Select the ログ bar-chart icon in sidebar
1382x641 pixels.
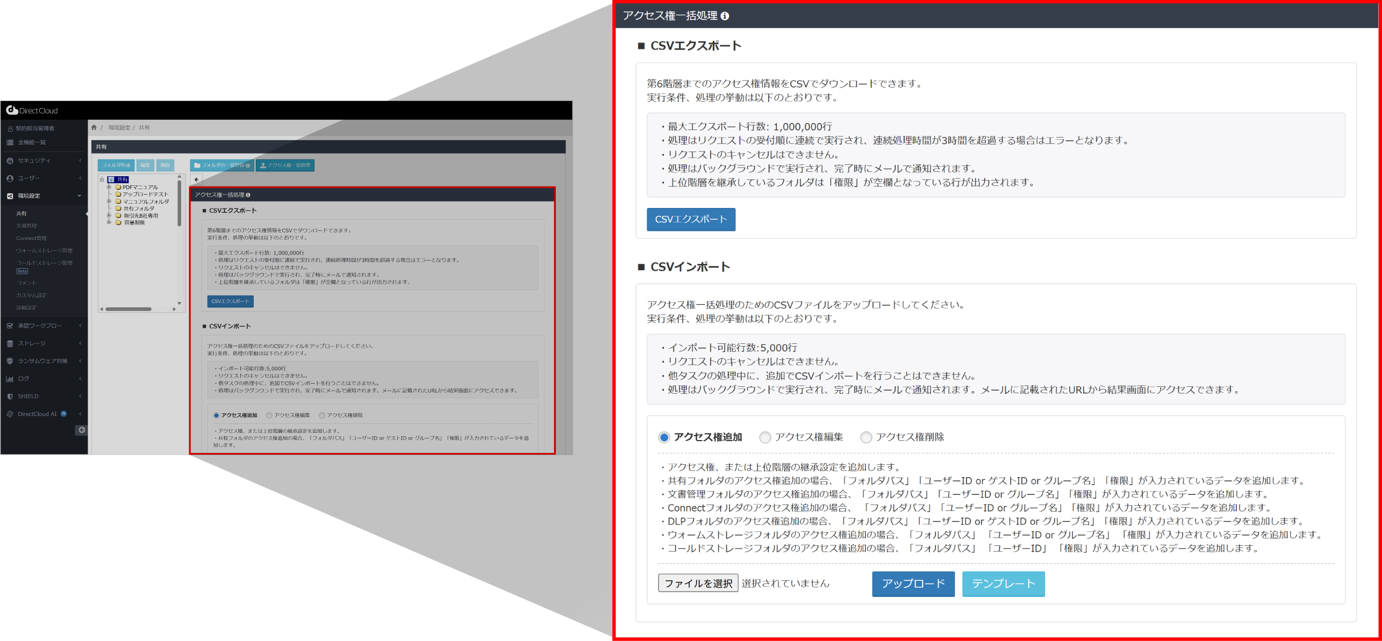tap(10, 378)
